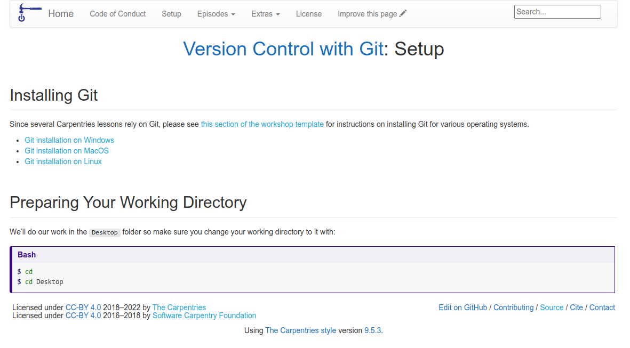Open Software Carpentry Foundation link
The height and width of the screenshot is (348, 630).
[204, 315]
